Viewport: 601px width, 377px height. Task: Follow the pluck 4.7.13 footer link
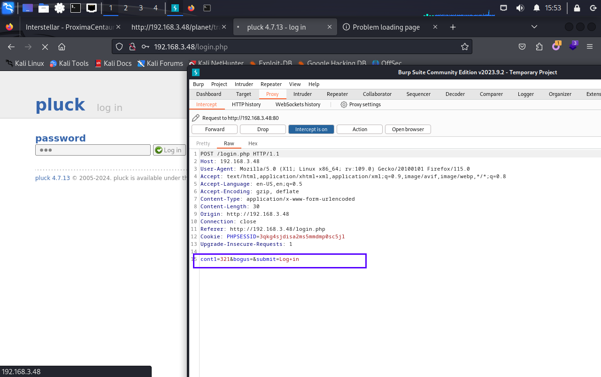point(53,178)
